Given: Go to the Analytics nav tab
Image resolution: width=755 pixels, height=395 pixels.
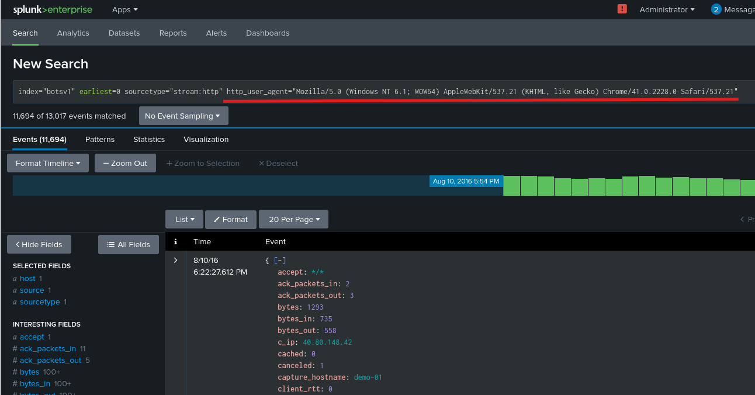Looking at the screenshot, I should tap(73, 33).
